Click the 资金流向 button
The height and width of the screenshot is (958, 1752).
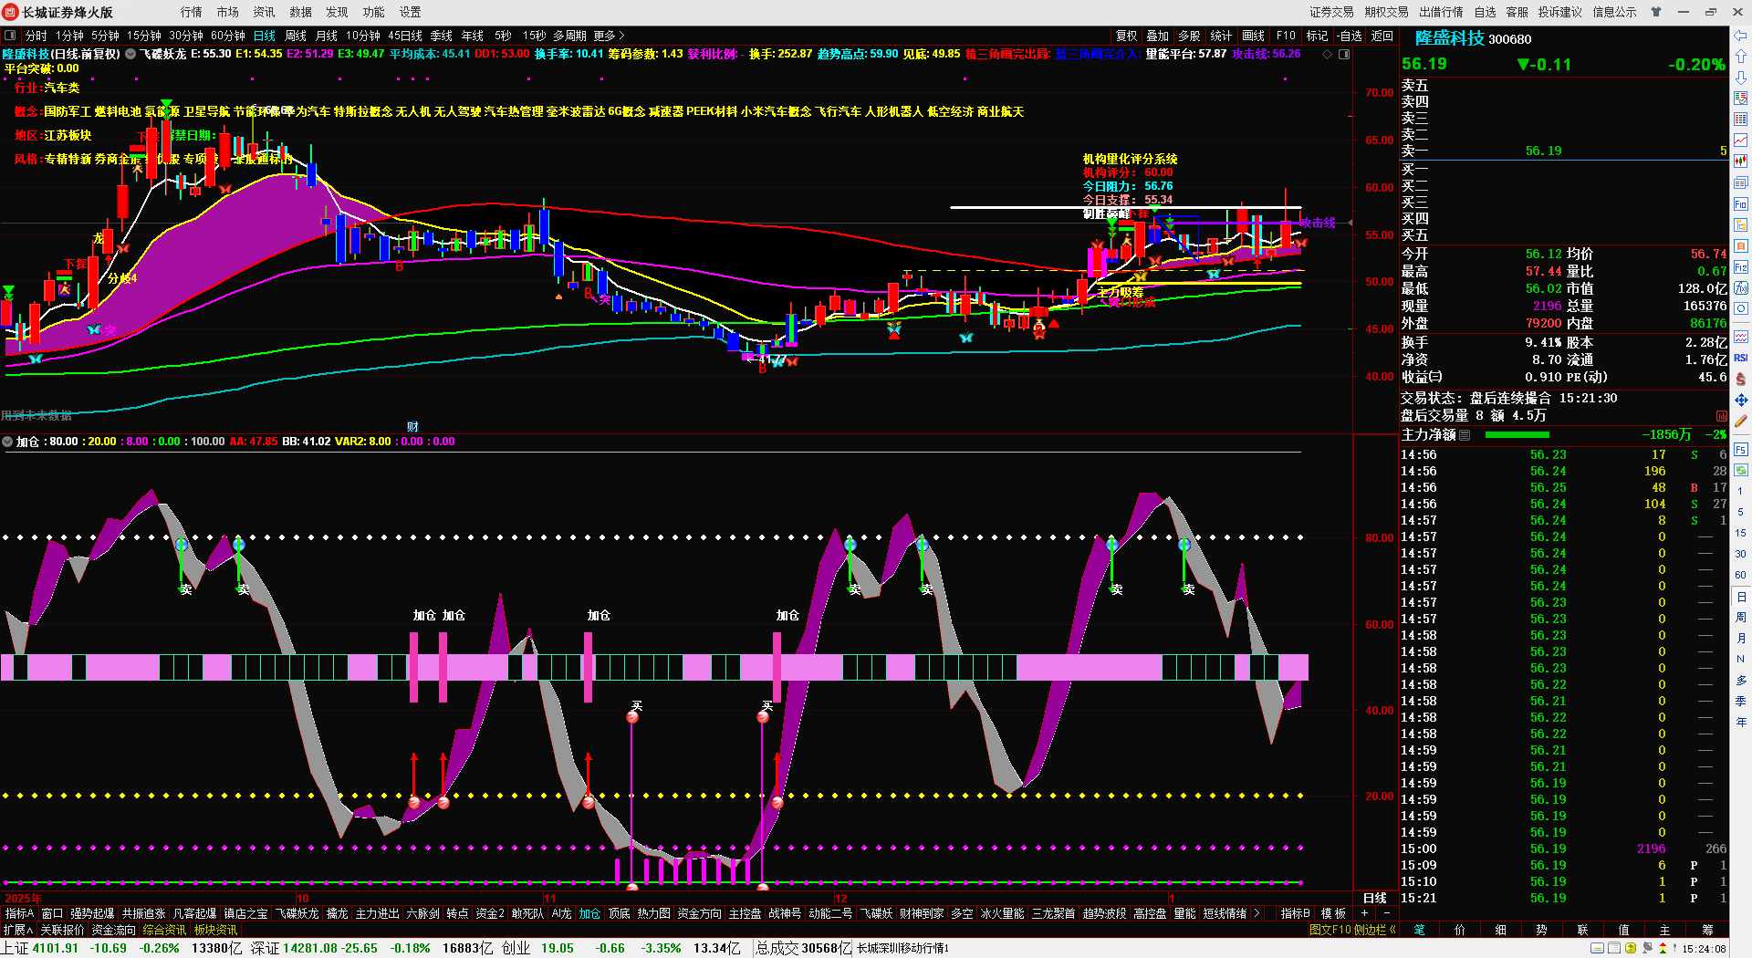tap(114, 930)
